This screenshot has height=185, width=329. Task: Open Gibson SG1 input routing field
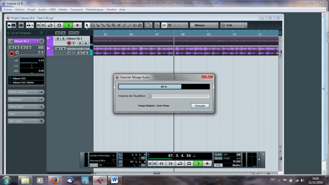click(x=26, y=78)
